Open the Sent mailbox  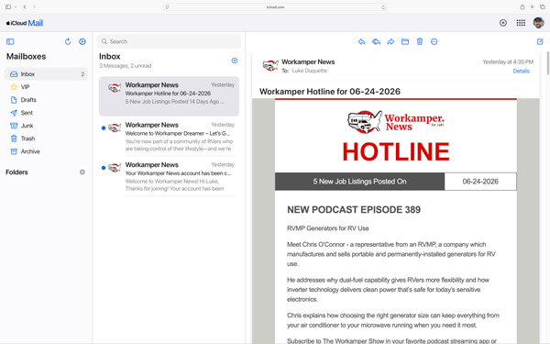tap(46, 113)
